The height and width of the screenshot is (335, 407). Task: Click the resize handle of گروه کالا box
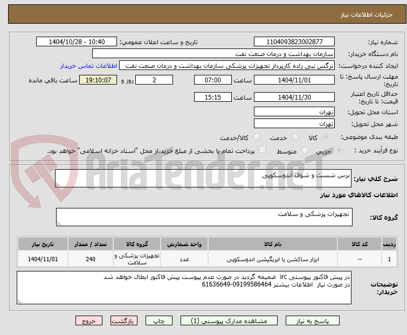pyautogui.click(x=59, y=224)
